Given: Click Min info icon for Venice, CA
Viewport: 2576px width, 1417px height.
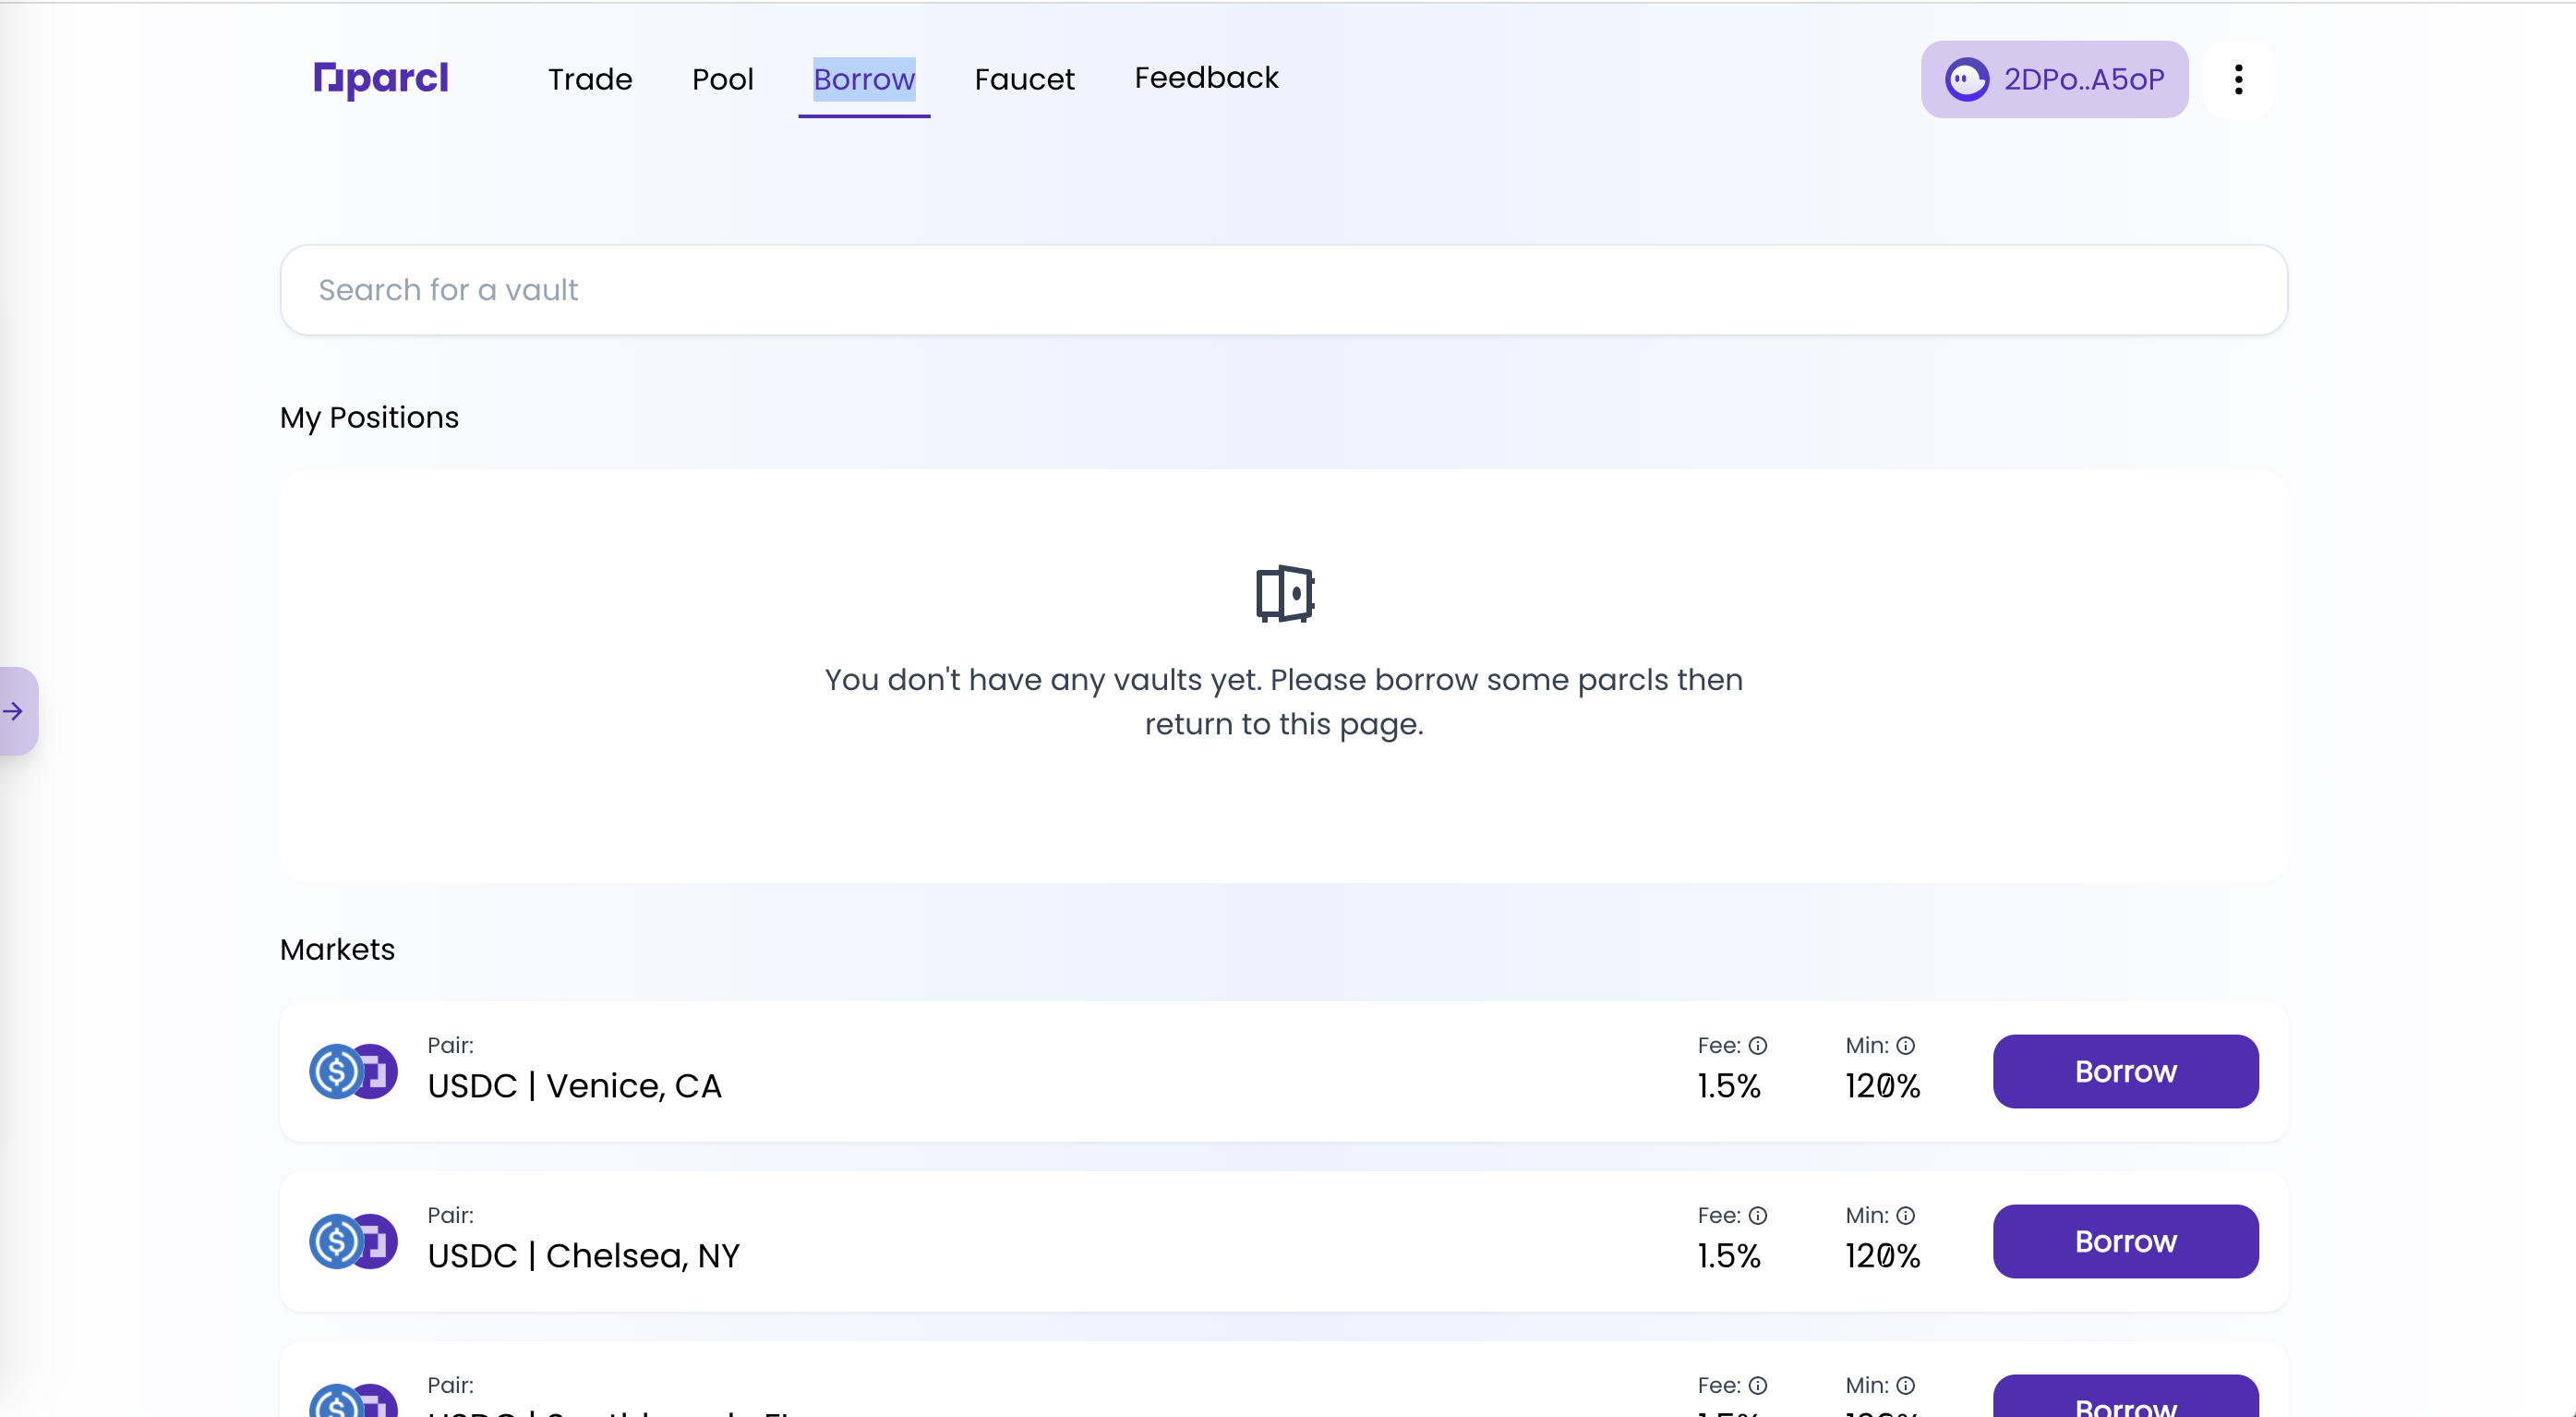Looking at the screenshot, I should tap(1906, 1046).
